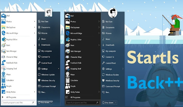Launch the Feedback Hub icon in the light menu

point(3,63)
